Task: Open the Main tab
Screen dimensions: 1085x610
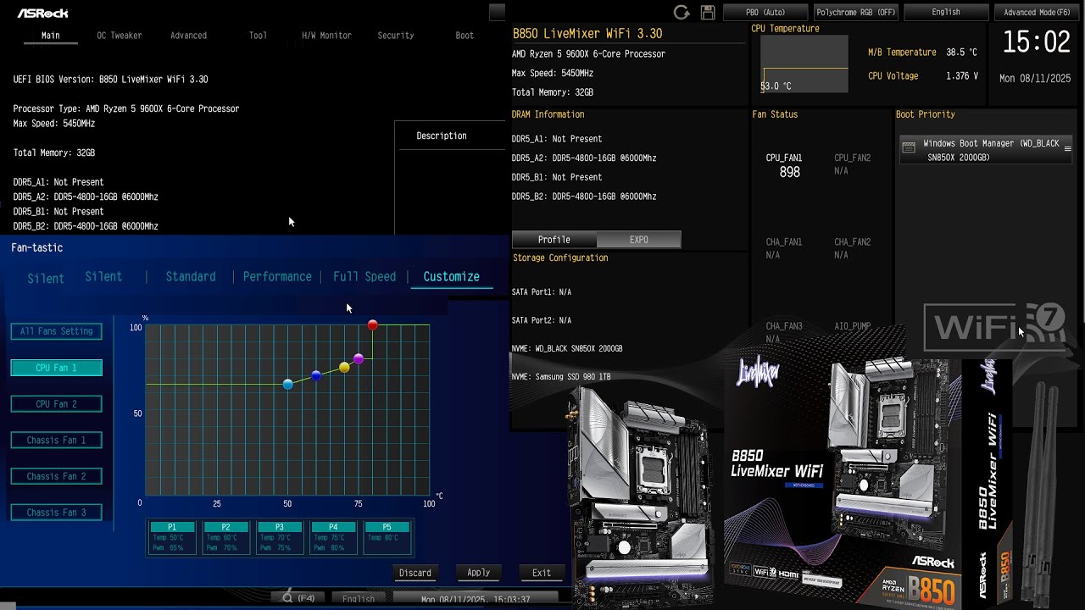Action: click(x=51, y=36)
